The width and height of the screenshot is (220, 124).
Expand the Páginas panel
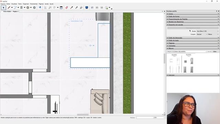coord(193,43)
